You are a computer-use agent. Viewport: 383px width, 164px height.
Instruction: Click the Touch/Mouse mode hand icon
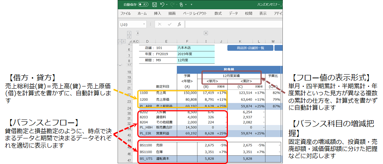pyautogui.click(x=181, y=4)
